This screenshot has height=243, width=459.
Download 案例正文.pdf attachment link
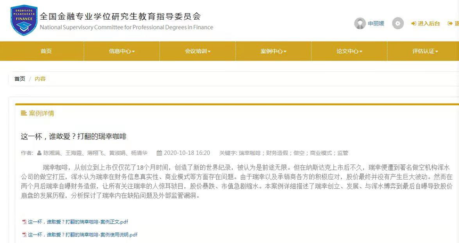[x=78, y=222]
